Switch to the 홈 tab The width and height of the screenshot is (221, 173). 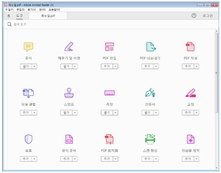(x=9, y=16)
